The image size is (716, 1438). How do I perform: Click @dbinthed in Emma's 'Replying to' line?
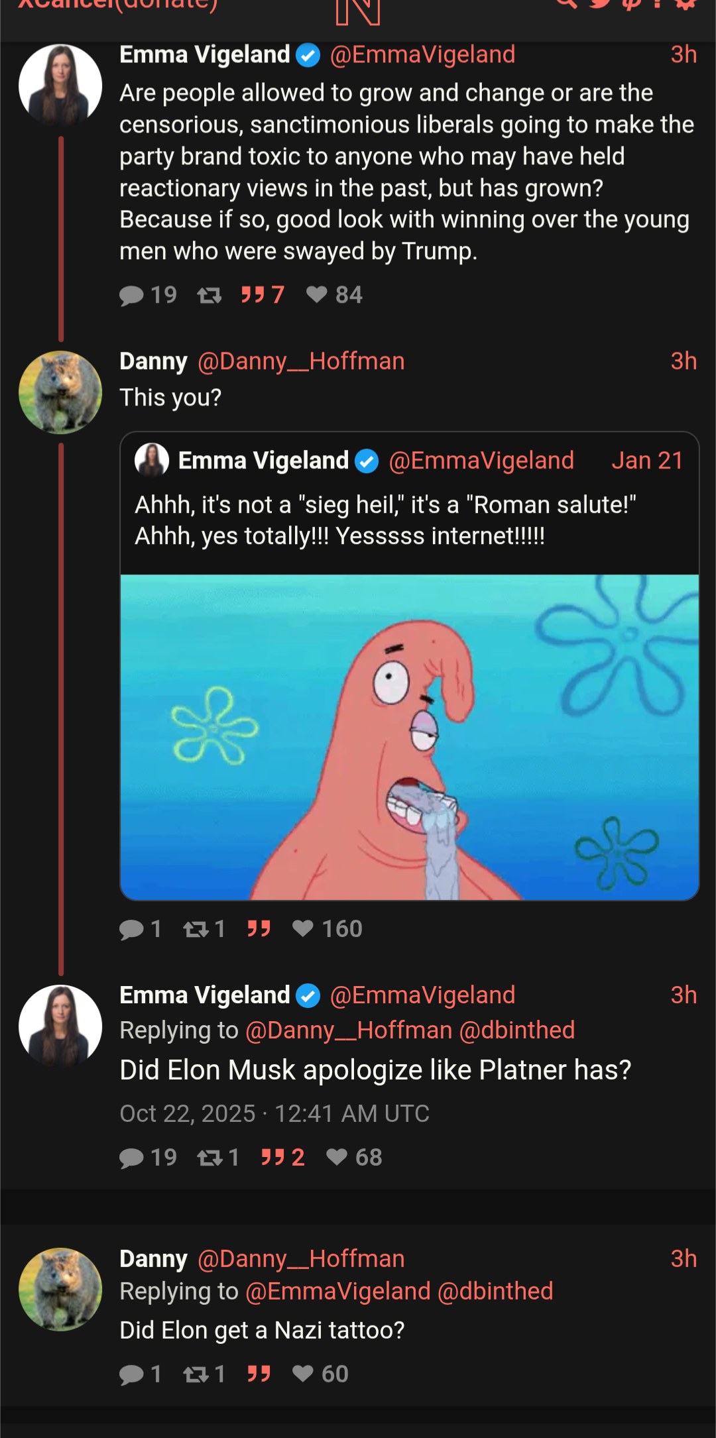point(517,1030)
